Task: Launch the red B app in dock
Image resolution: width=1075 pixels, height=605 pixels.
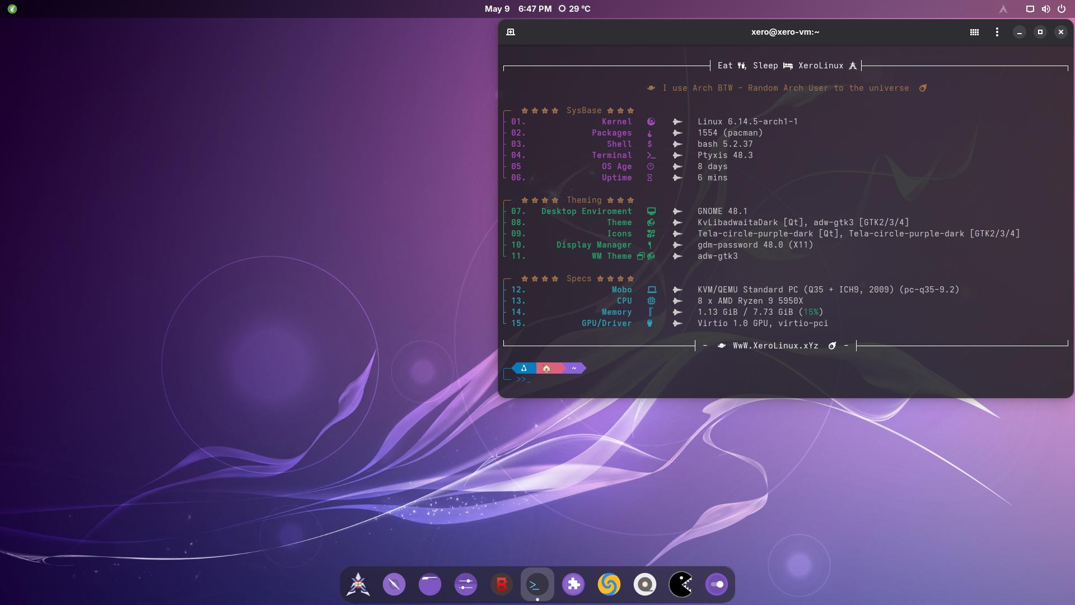Action: click(x=502, y=584)
